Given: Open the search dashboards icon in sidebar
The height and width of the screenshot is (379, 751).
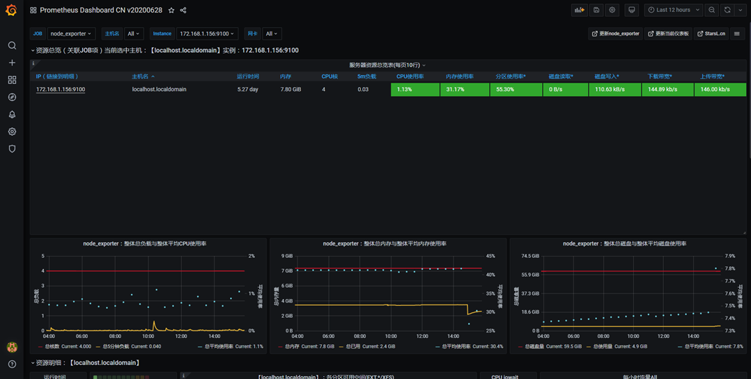Looking at the screenshot, I should (12, 45).
